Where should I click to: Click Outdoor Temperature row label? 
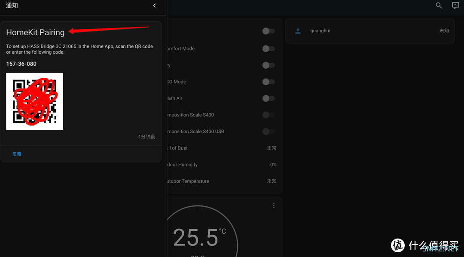(x=188, y=181)
